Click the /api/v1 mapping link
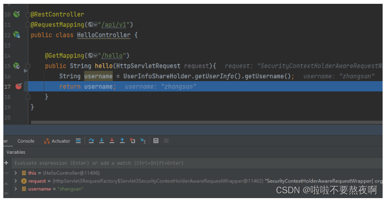 tap(116, 24)
